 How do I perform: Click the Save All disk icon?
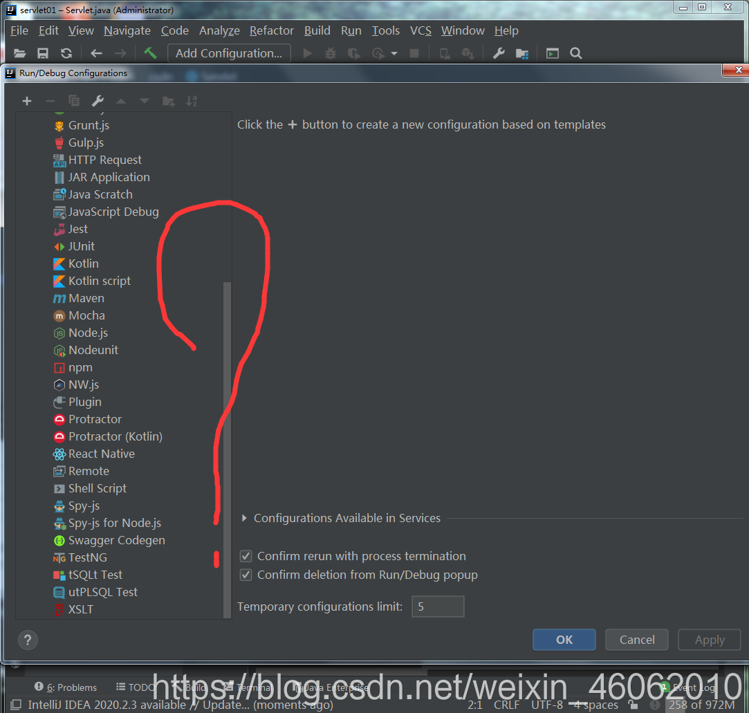[43, 53]
